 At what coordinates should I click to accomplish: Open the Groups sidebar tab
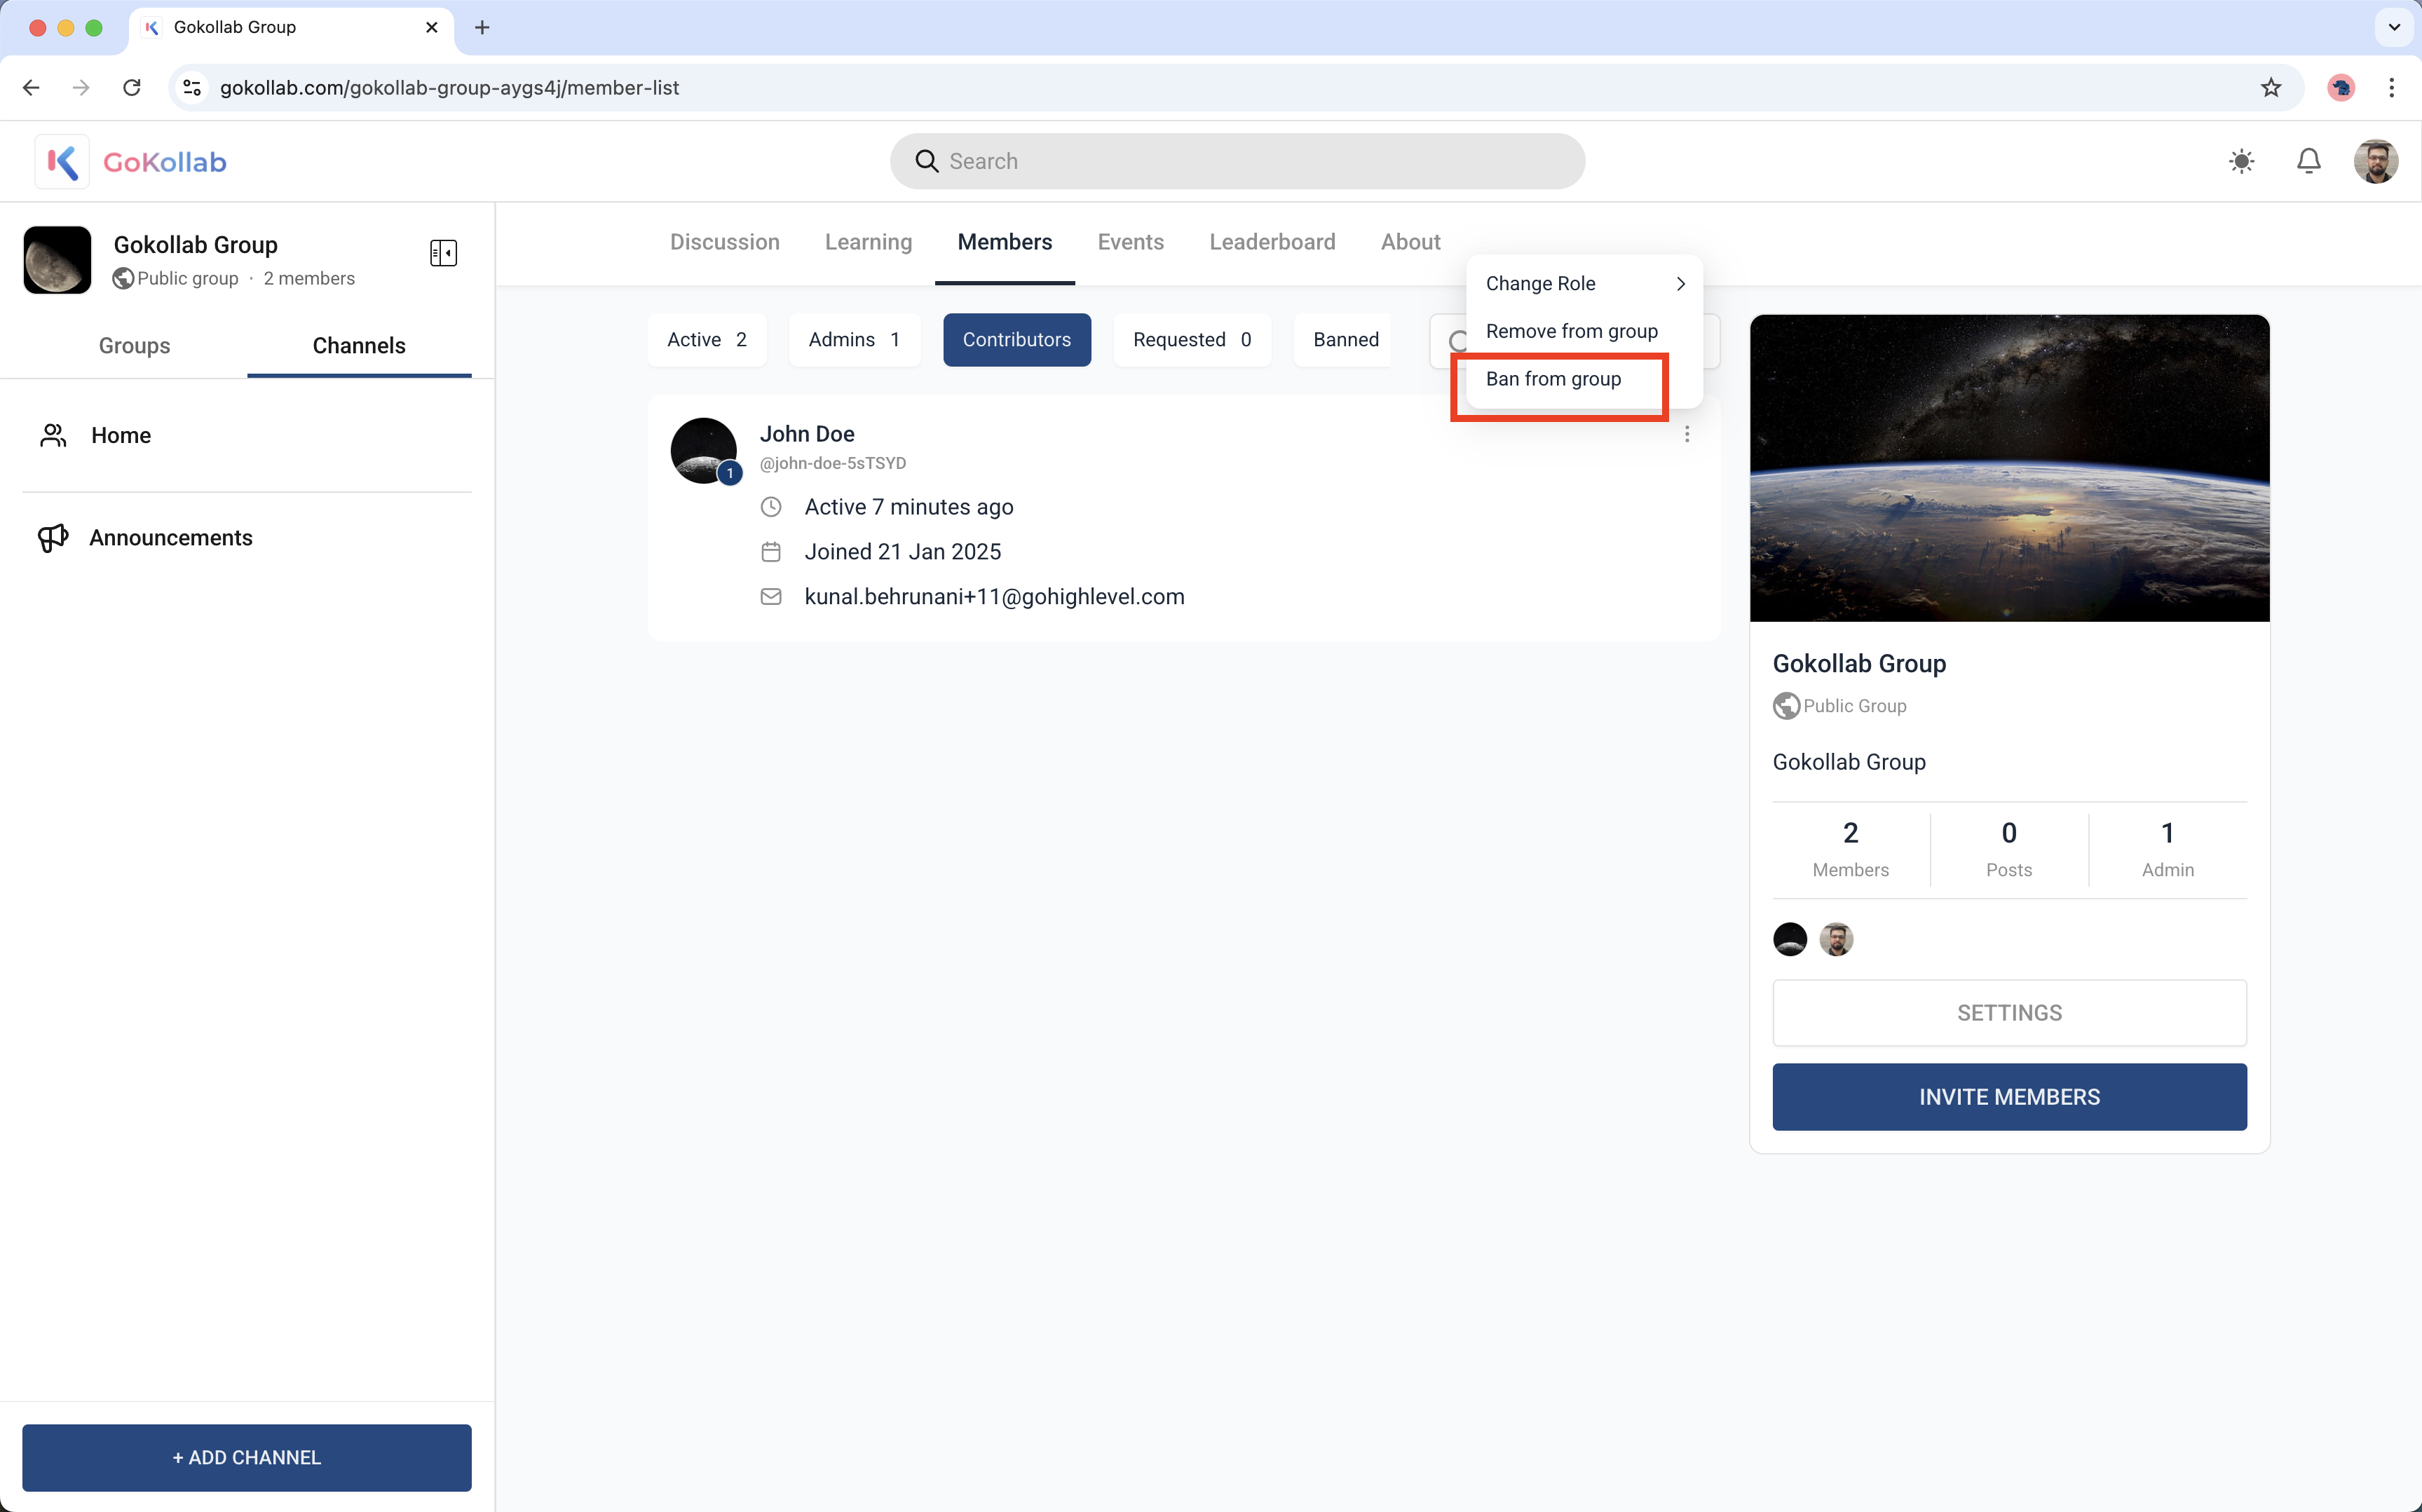(134, 346)
